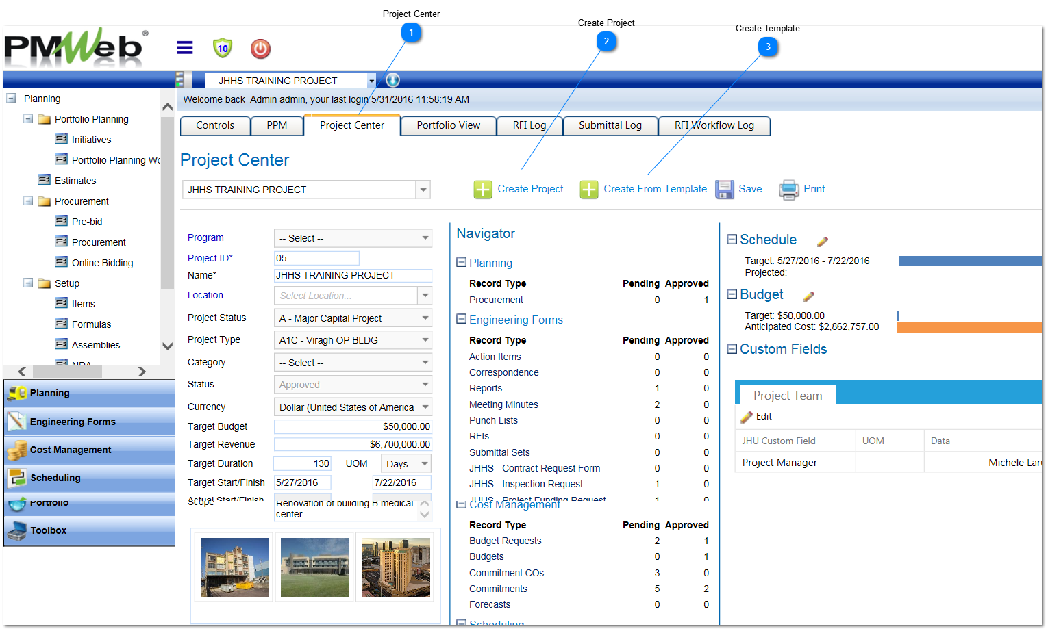This screenshot has height=631, width=1048.
Task: Click the green plus Create From Template icon
Action: [x=589, y=190]
